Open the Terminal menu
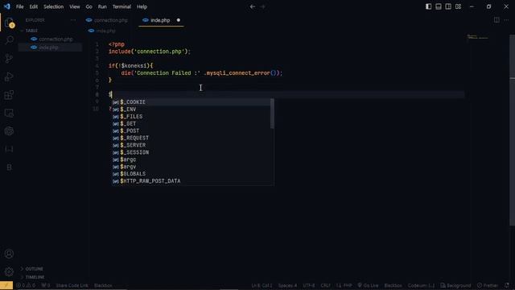Viewport: 515px width, 290px height. tap(122, 6)
